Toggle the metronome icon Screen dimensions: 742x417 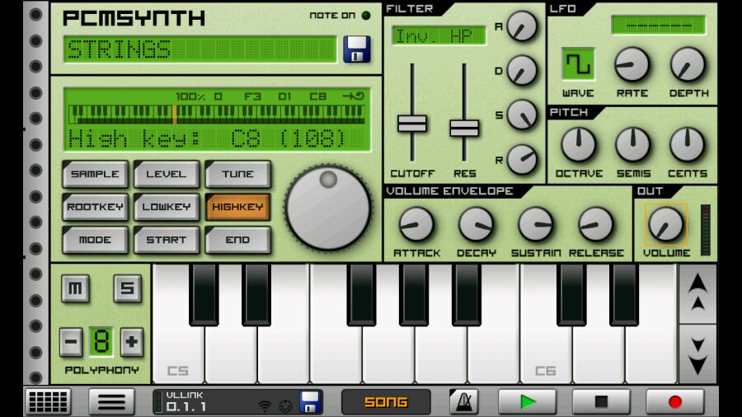[463, 402]
